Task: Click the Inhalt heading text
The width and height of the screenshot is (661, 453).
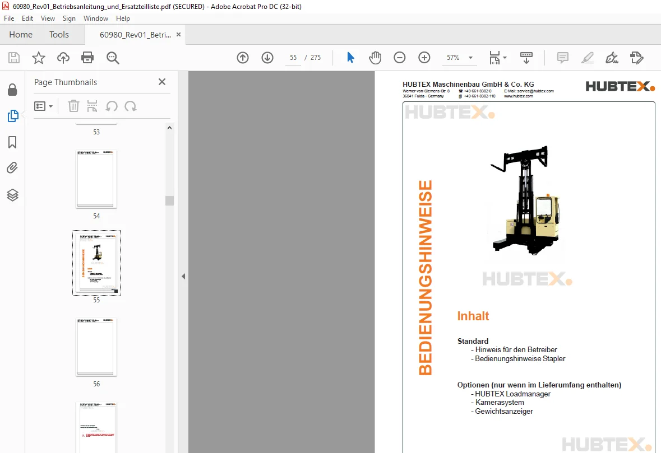Action: point(473,316)
